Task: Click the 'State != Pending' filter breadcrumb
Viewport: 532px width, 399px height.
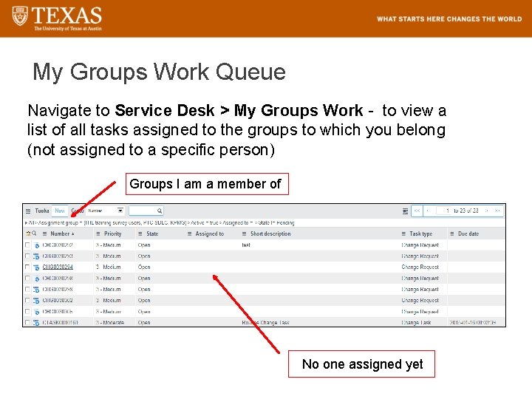Action: click(276, 223)
